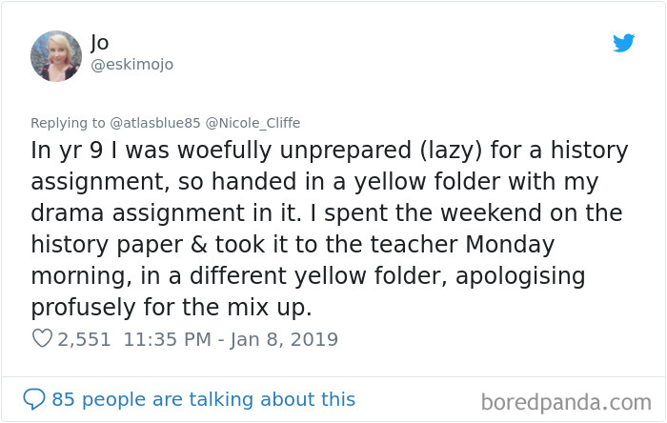Screen dimensions: 667x423
Task: Click the word 'apologising' in the tweet
Action: pos(520,276)
